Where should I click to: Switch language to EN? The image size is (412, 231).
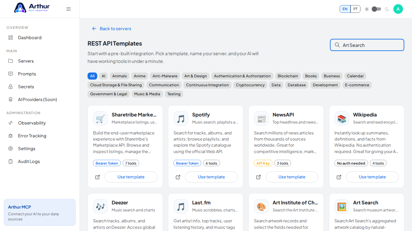point(345,9)
